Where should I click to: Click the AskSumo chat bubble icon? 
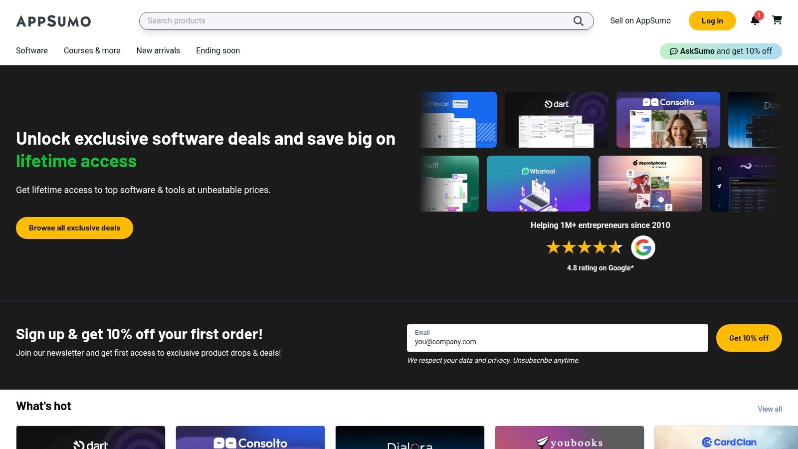pyautogui.click(x=674, y=51)
